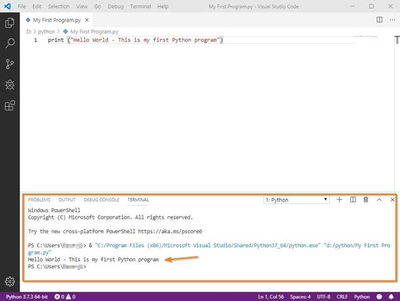Click CRLF end-of-line setting in status bar

(342, 297)
